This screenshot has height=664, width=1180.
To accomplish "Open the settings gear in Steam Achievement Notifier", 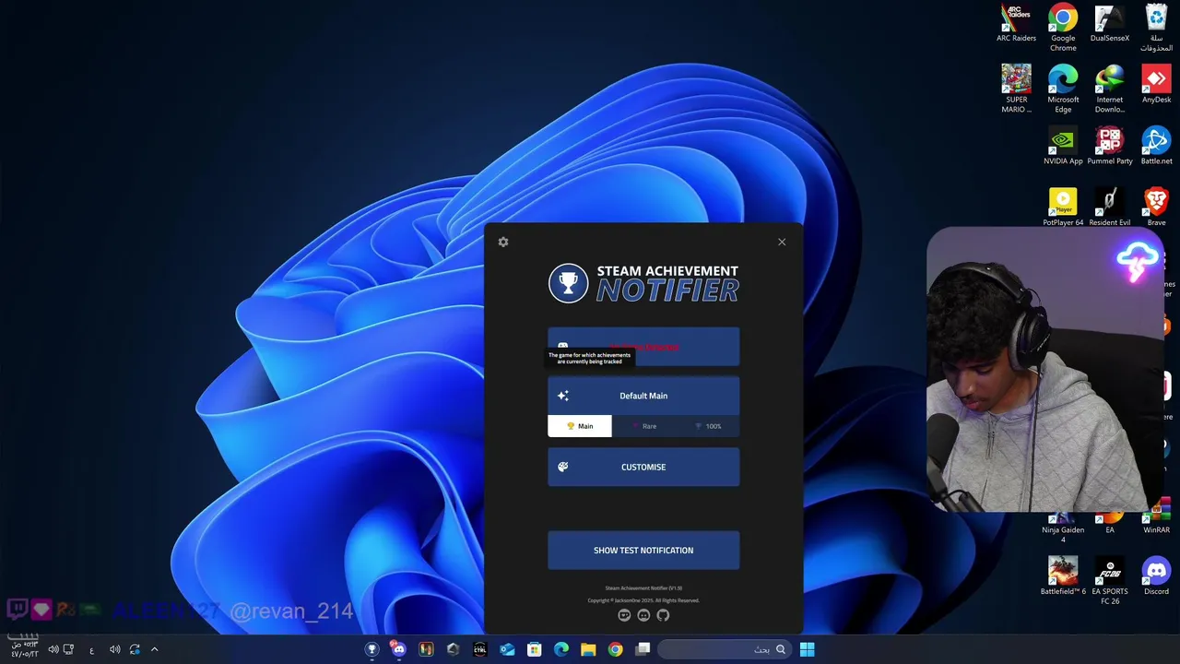I will (x=502, y=242).
